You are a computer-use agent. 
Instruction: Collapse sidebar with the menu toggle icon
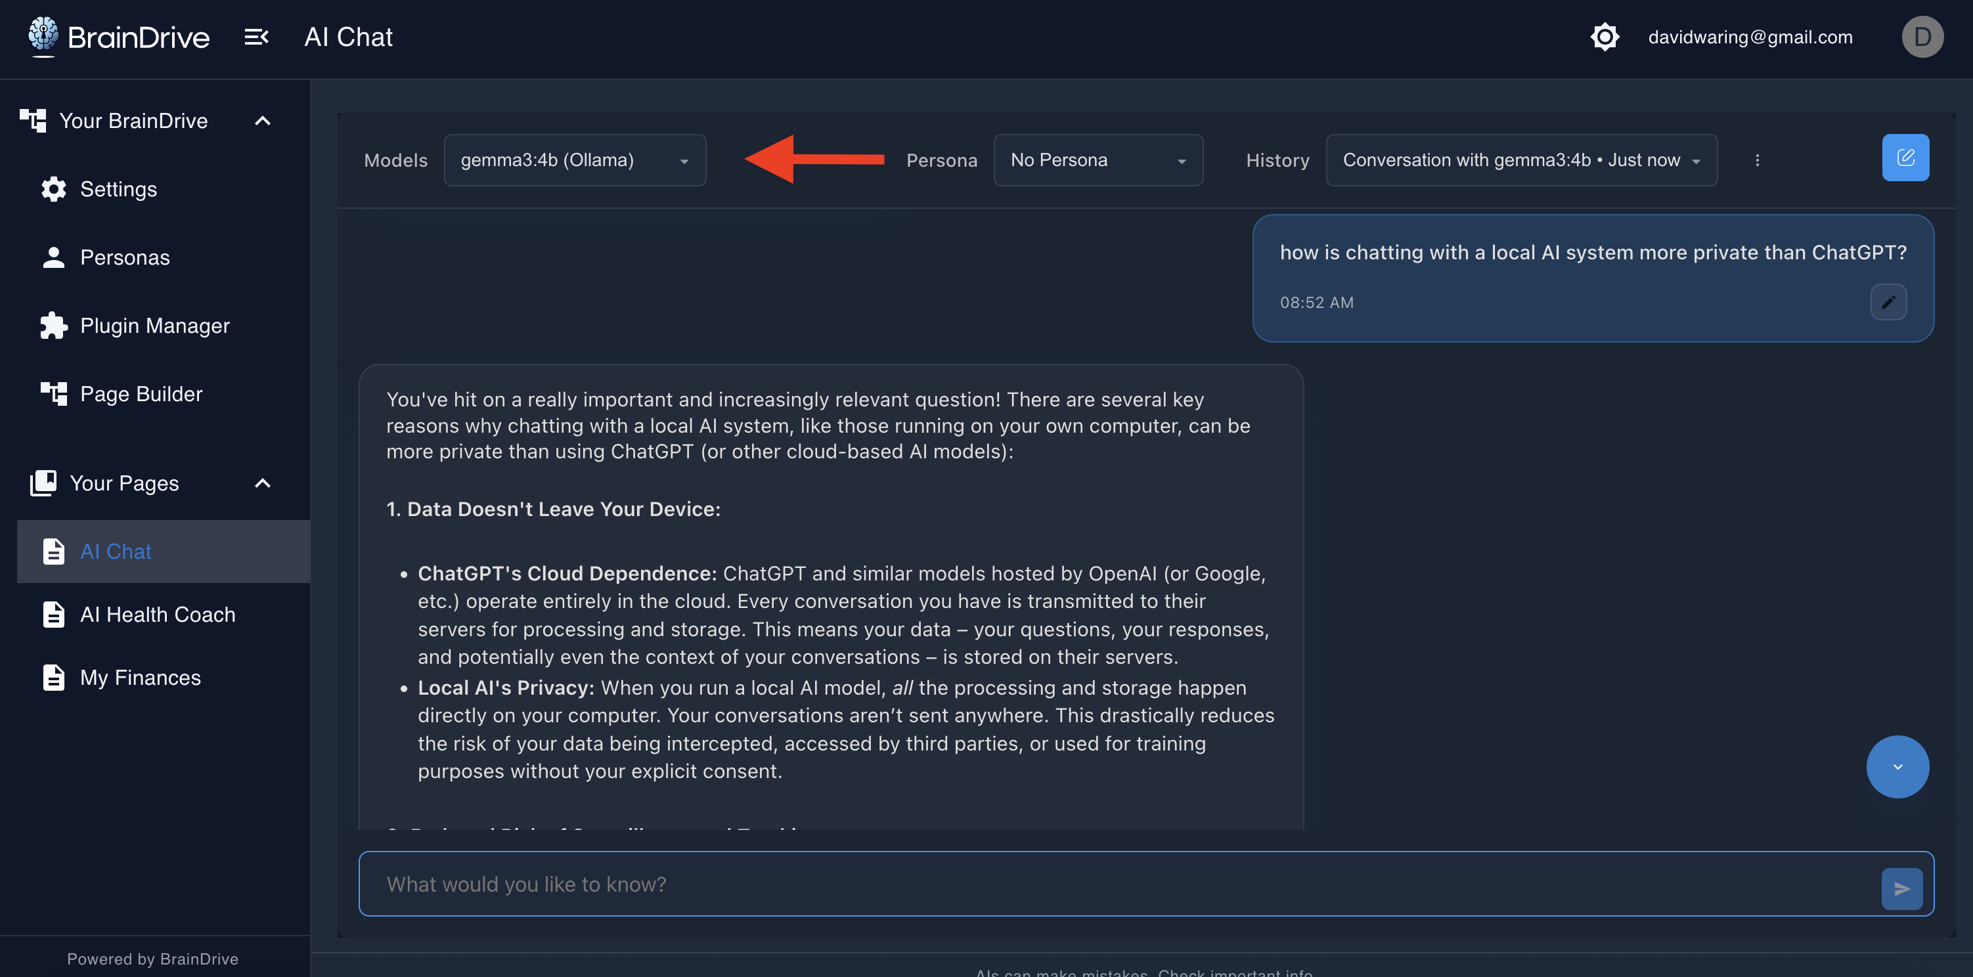click(255, 37)
